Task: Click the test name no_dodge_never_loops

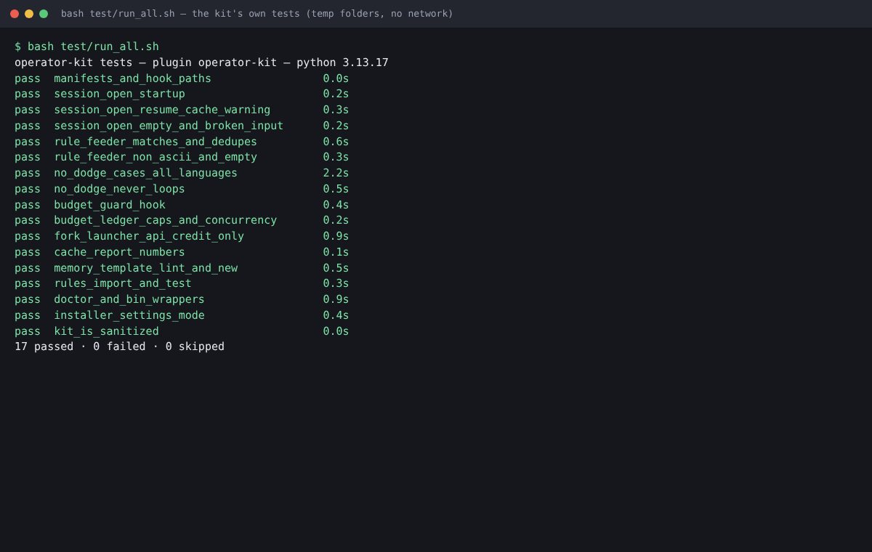Action: pyautogui.click(x=119, y=189)
